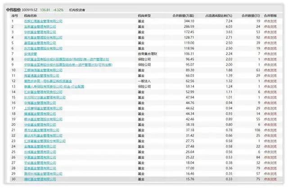
Task: Select the 6.03 percentage cell
Action: pyautogui.click(x=229, y=27)
